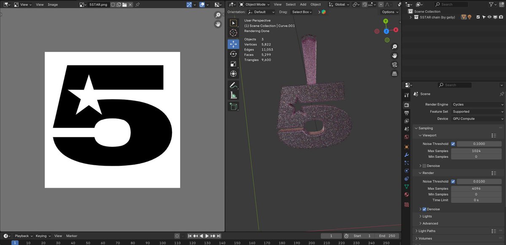
Task: Open the Object menu in 3D viewport
Action: click(316, 5)
